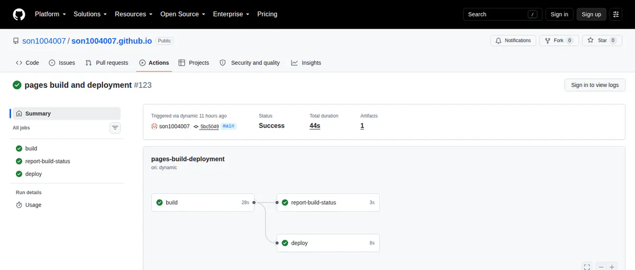Image resolution: width=635 pixels, height=270 pixels.
Task: Open the son1004007 owner profile link
Action: 44,41
